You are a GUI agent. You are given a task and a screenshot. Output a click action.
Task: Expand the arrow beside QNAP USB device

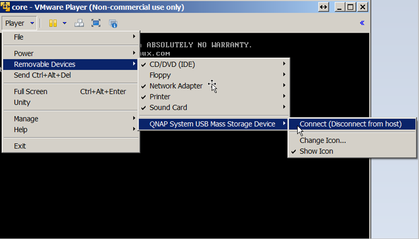(x=285, y=123)
